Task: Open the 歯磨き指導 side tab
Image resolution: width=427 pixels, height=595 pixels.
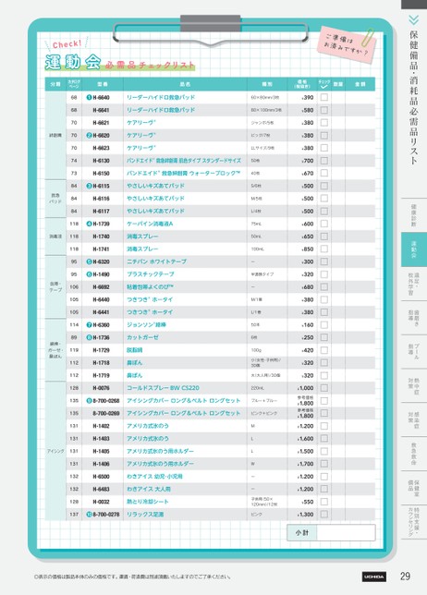Action: point(414,318)
